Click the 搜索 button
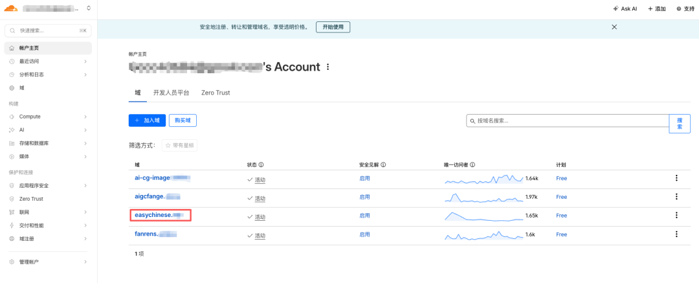The height and width of the screenshot is (283, 699). [680, 123]
